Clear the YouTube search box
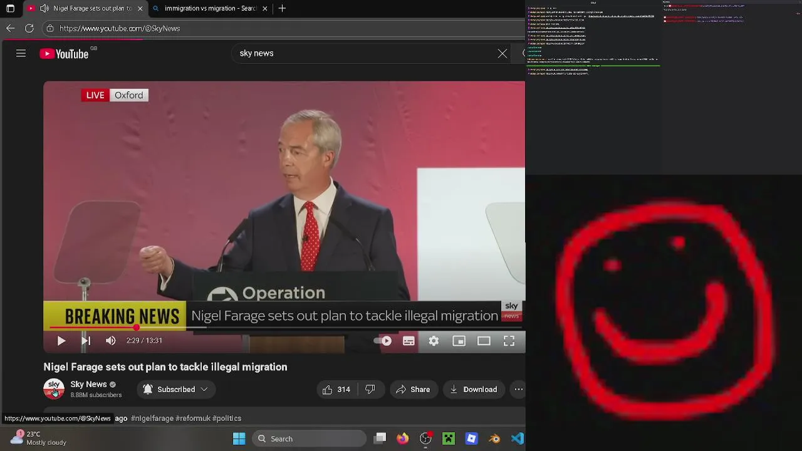The height and width of the screenshot is (451, 802). (503, 53)
